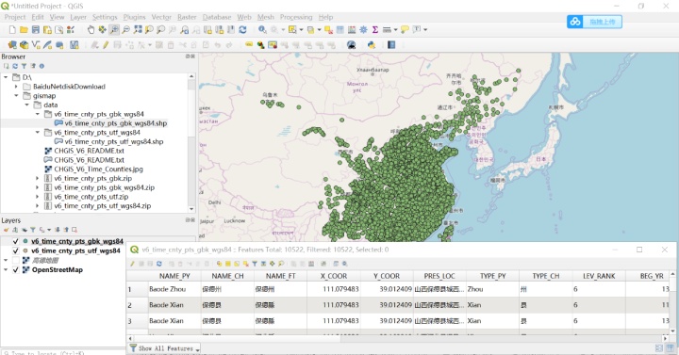Refresh the Browser panel
This screenshot has height=355, width=679.
click(15, 66)
